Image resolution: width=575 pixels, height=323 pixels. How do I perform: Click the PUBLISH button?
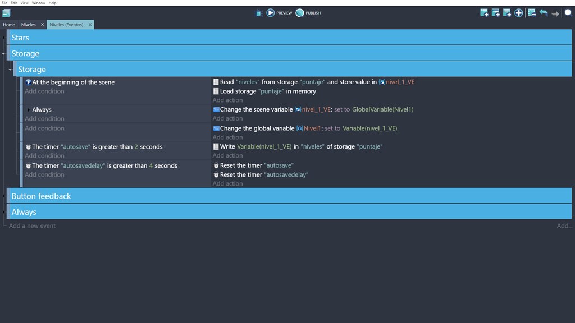pyautogui.click(x=308, y=12)
